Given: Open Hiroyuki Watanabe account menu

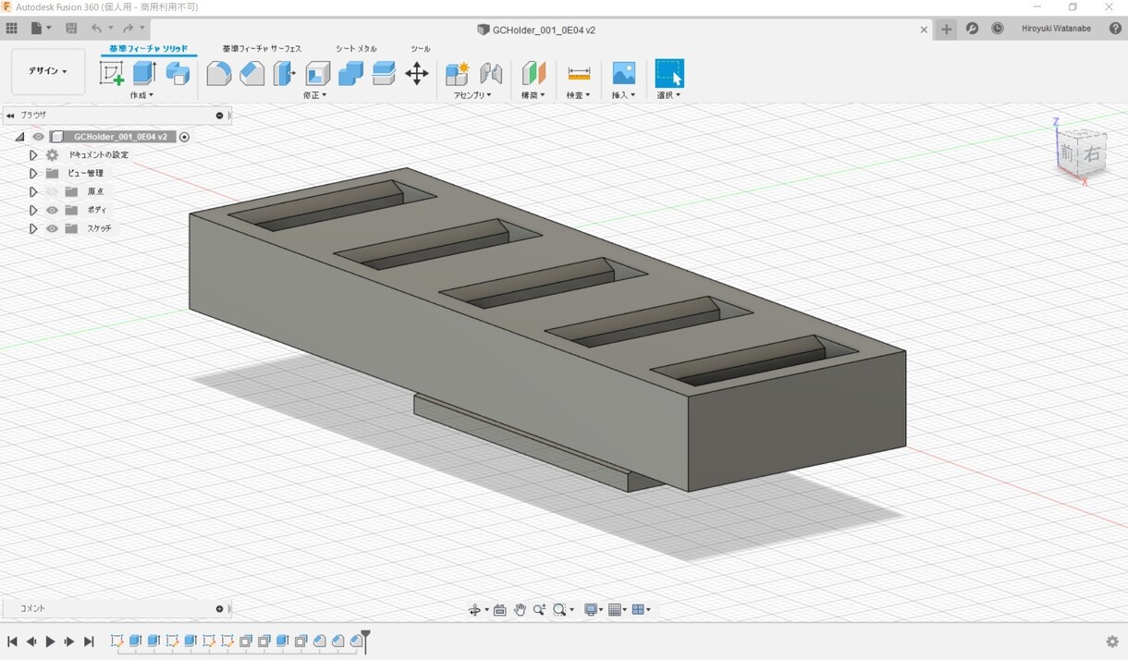Looking at the screenshot, I should pos(1056,29).
